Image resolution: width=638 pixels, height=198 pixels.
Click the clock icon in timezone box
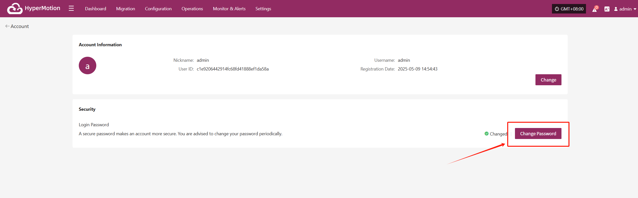coord(557,9)
